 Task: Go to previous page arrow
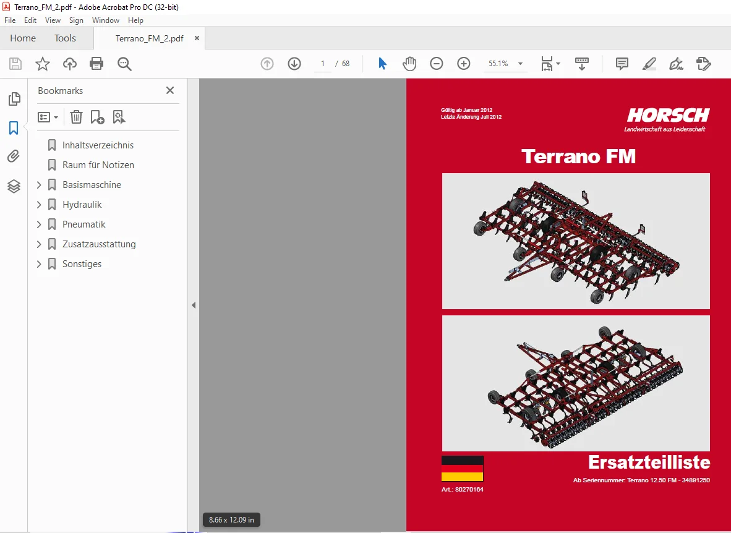(x=267, y=64)
